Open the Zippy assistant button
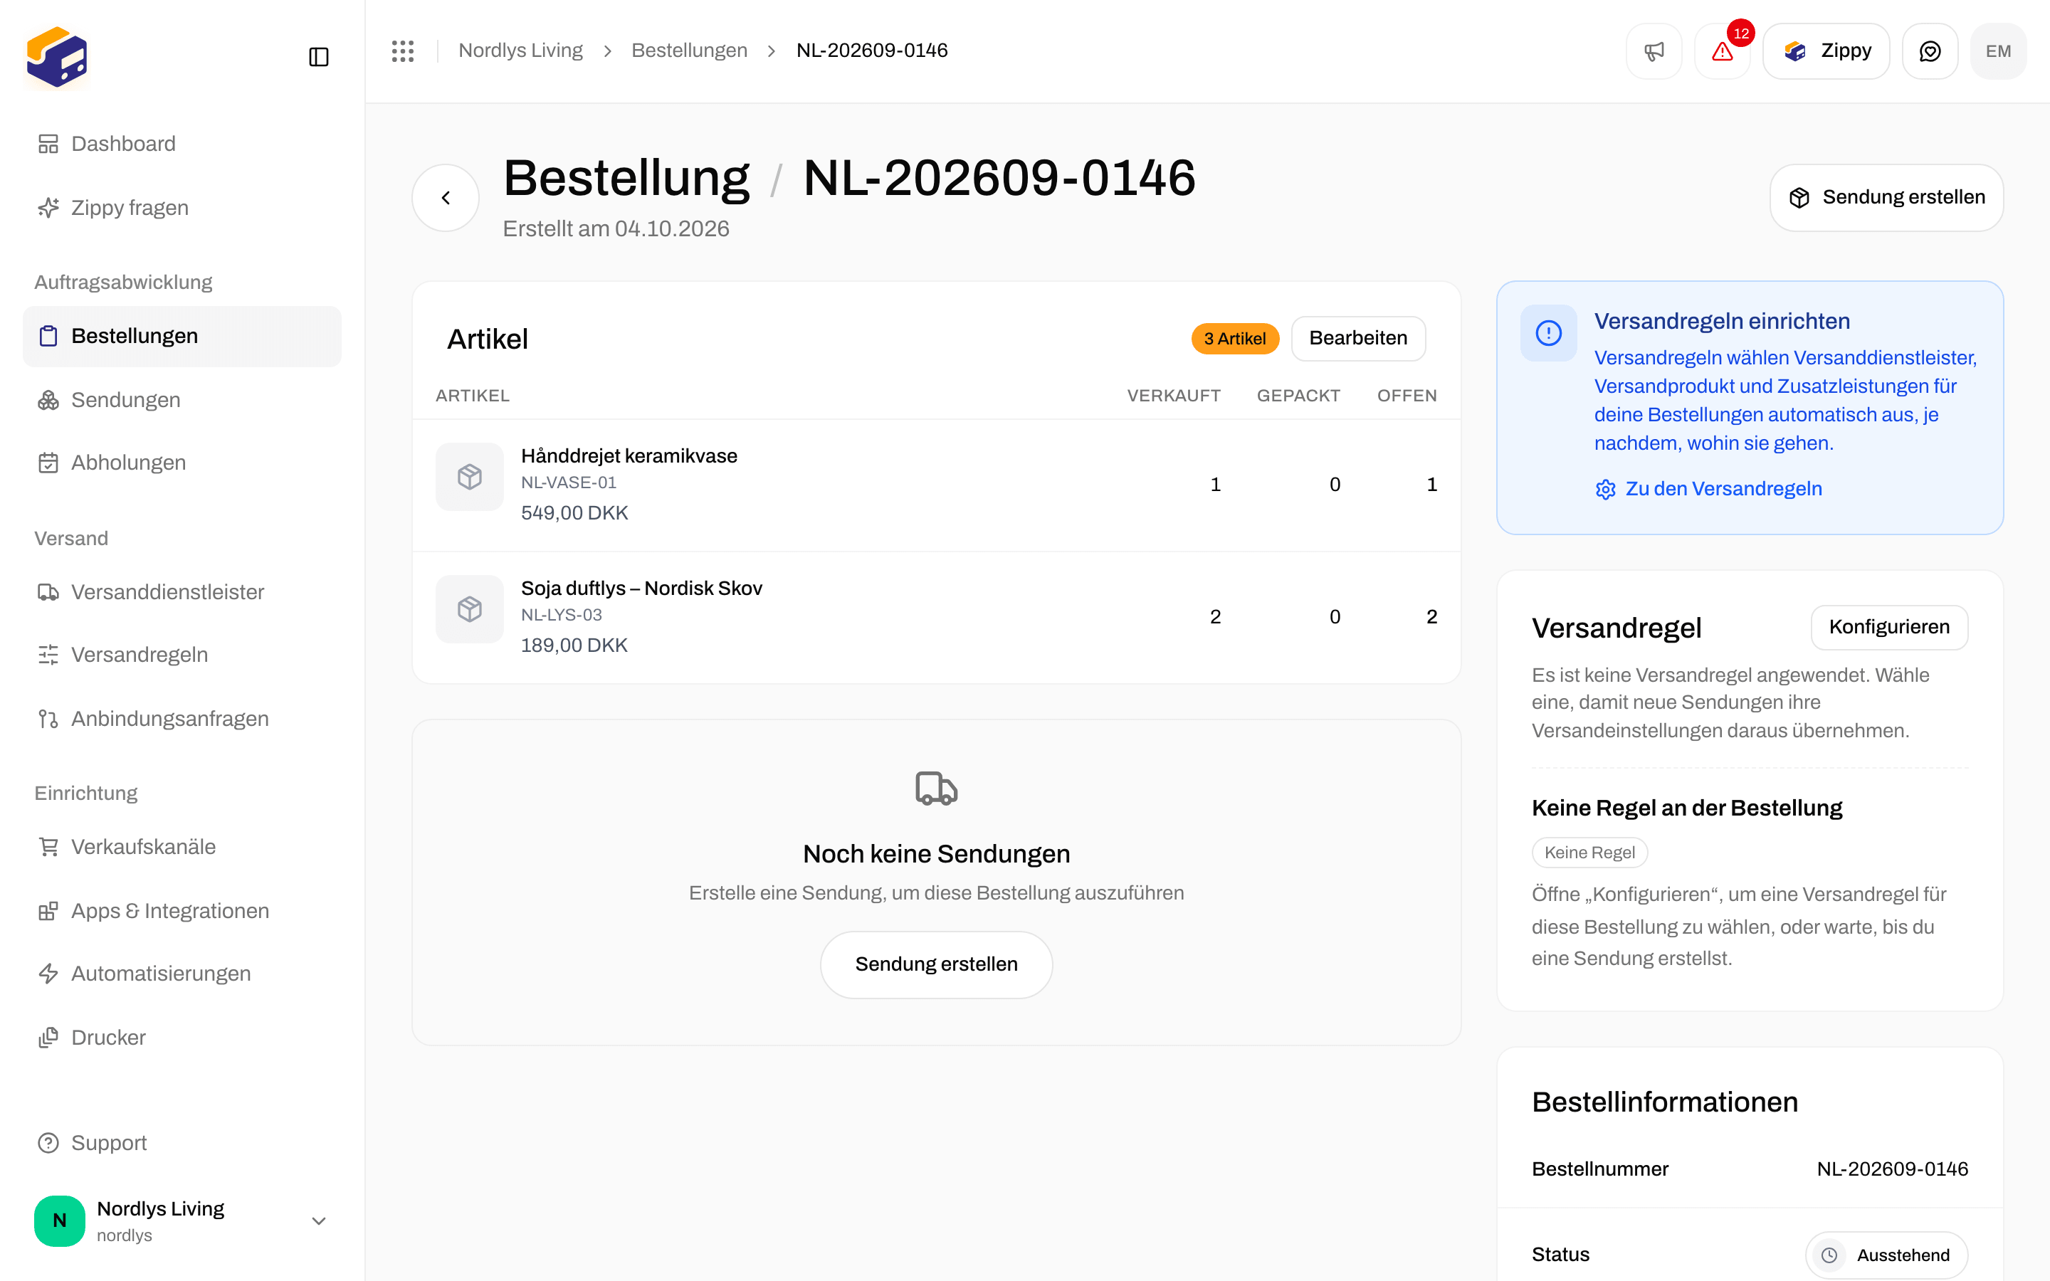 [1826, 51]
